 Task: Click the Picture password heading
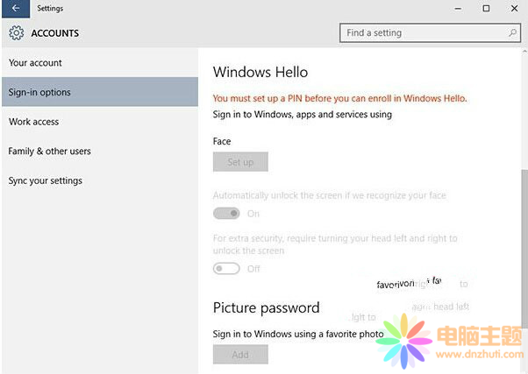(266, 307)
